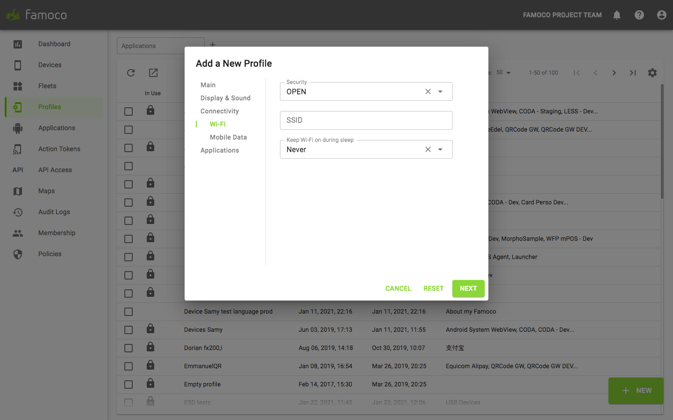This screenshot has height=420, width=673.
Task: Add a new tab with plus icon
Action: 213,45
